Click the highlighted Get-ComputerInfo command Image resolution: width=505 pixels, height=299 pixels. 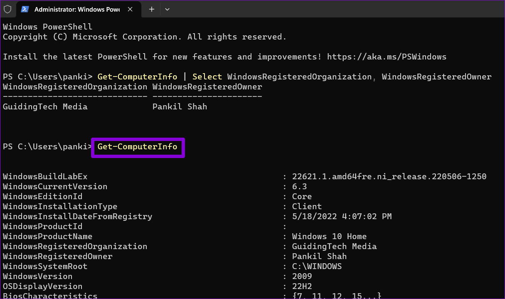pos(137,147)
